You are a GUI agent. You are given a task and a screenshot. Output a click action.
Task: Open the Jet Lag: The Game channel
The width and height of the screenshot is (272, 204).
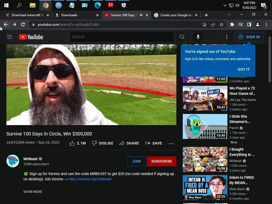[243, 100]
